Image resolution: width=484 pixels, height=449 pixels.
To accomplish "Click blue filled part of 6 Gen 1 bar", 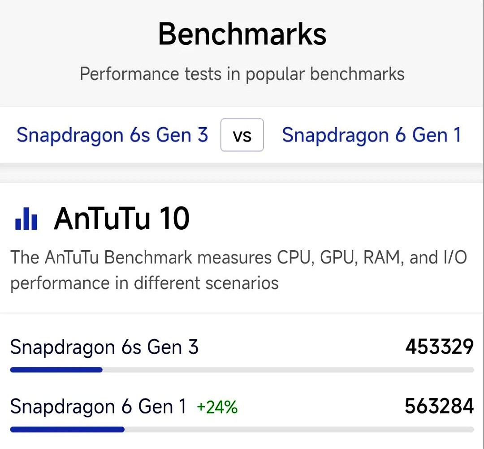I will click(67, 429).
